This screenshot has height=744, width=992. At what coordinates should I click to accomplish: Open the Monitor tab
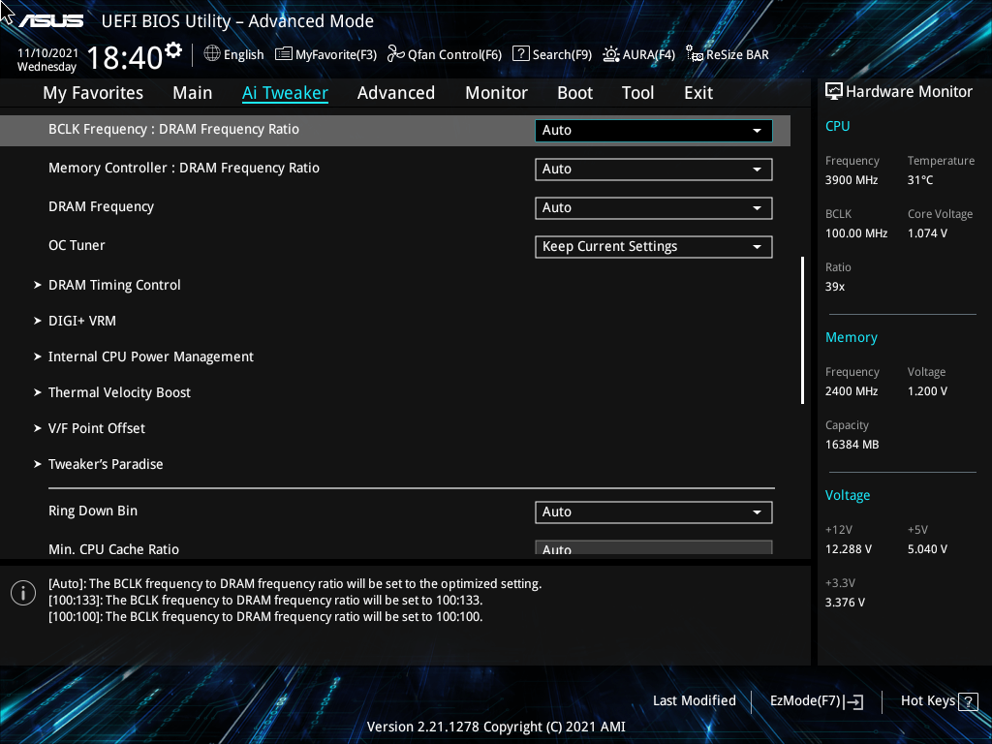[496, 93]
